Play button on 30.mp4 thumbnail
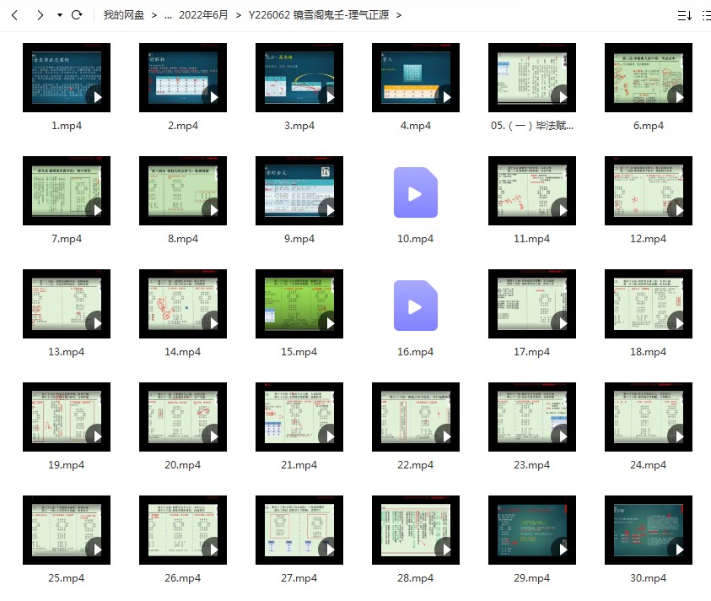This screenshot has width=711, height=601. click(x=679, y=550)
